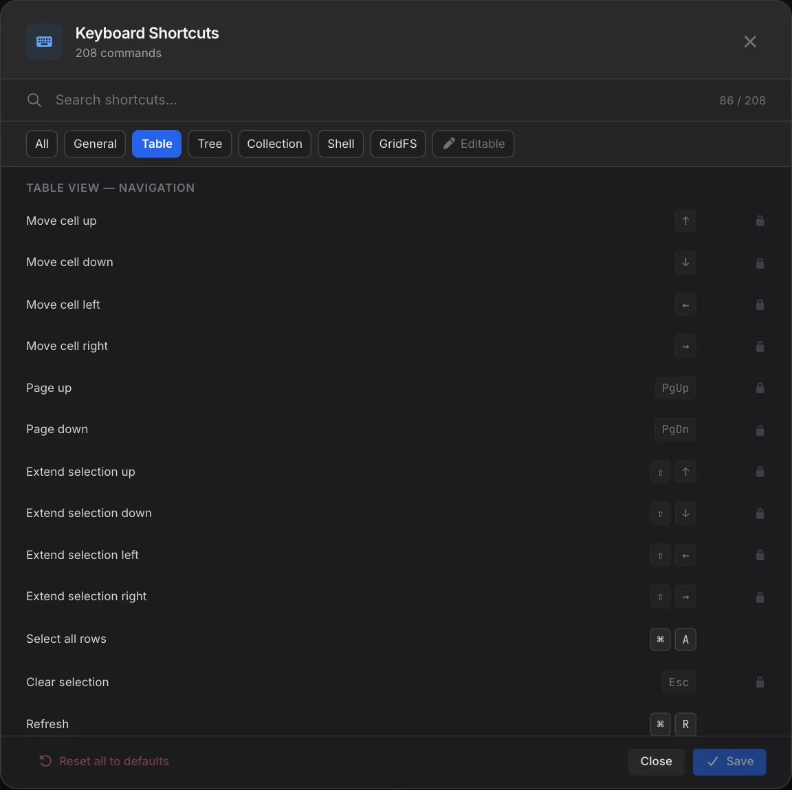Close the Keyboard Shortcuts dialog with X
The width and height of the screenshot is (792, 790).
pyautogui.click(x=750, y=41)
